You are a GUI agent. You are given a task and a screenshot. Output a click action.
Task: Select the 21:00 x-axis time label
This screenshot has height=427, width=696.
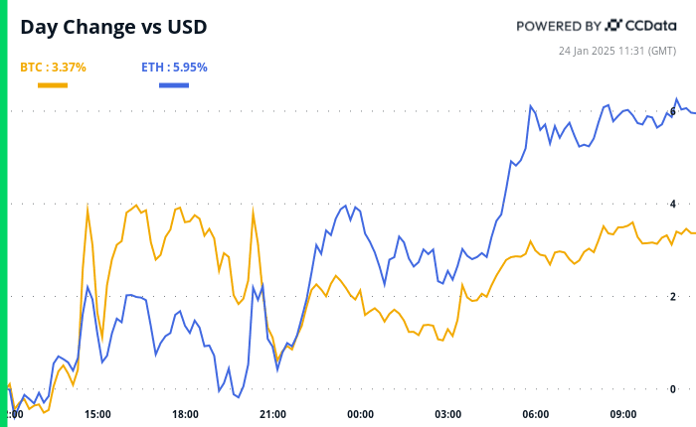[272, 414]
